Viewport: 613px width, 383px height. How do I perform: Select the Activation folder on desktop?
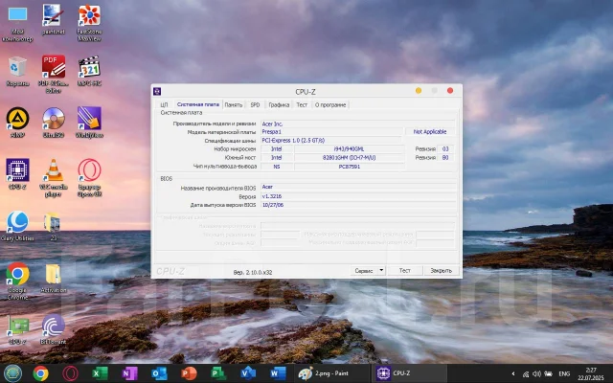point(54,278)
